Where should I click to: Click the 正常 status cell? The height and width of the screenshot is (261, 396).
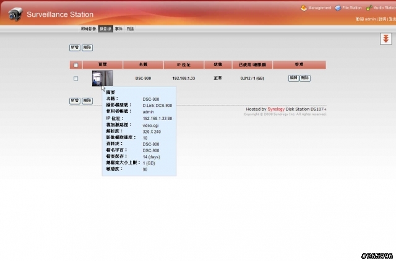coord(218,79)
